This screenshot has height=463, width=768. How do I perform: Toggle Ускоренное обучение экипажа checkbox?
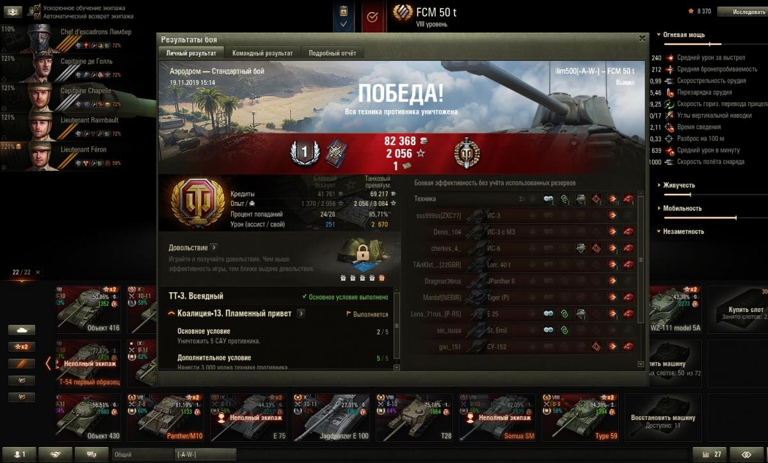[37, 8]
